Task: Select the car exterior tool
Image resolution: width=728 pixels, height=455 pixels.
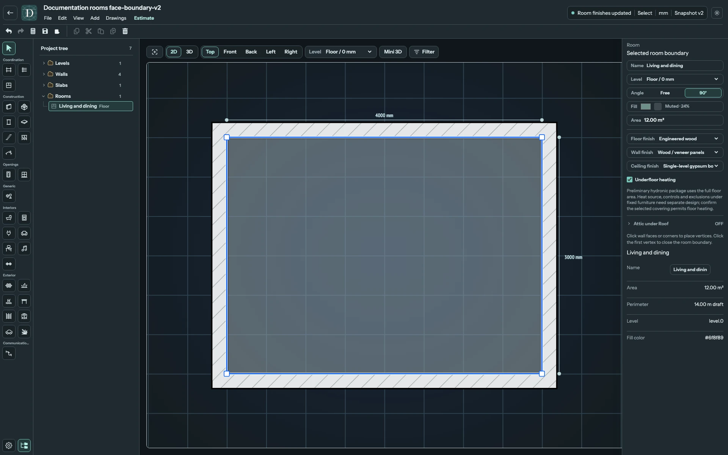Action: tap(9, 332)
